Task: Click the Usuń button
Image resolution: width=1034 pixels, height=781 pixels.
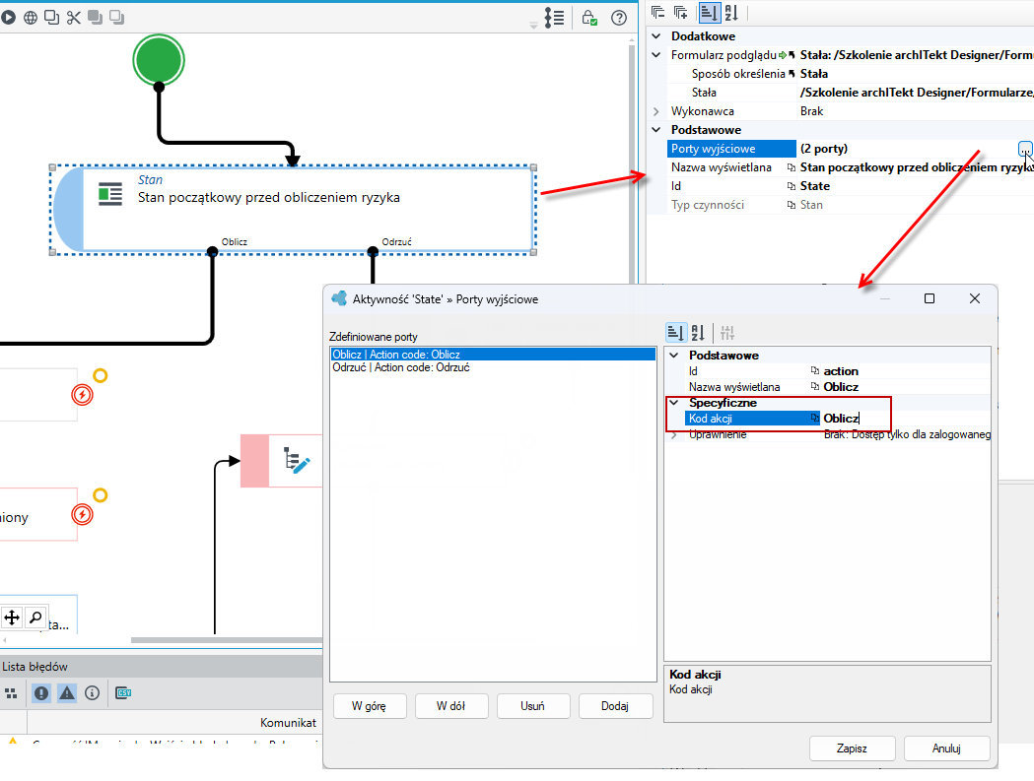Action: tap(533, 706)
